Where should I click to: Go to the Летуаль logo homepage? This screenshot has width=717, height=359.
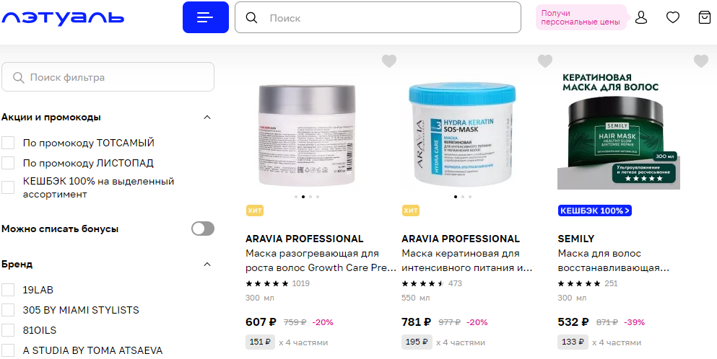click(63, 18)
